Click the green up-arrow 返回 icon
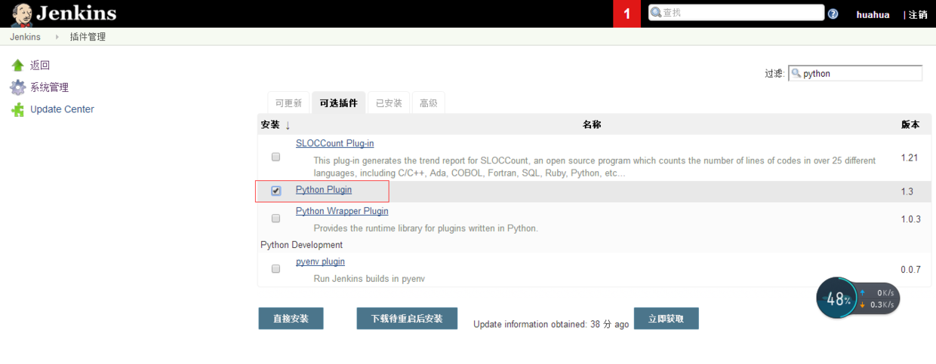The height and width of the screenshot is (364, 936). [x=17, y=66]
